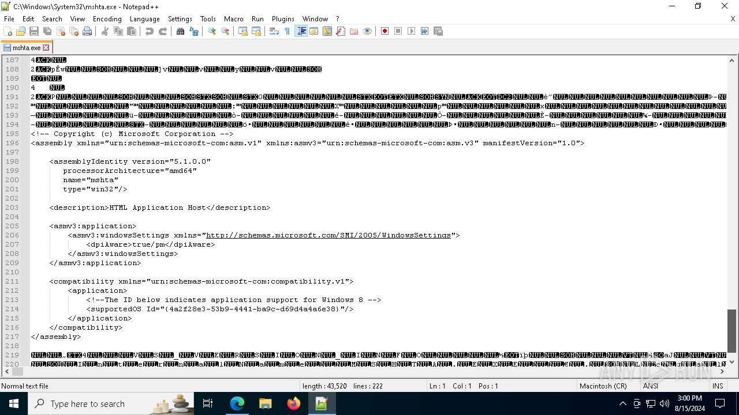The width and height of the screenshot is (739, 415).
Task: Open the File menu
Action: (9, 19)
